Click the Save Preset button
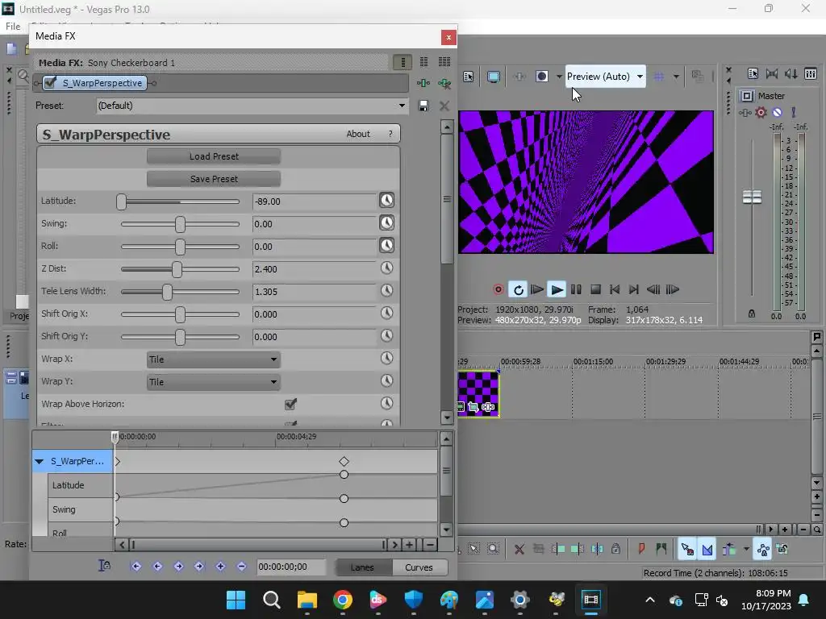The height and width of the screenshot is (619, 826). pyautogui.click(x=213, y=179)
